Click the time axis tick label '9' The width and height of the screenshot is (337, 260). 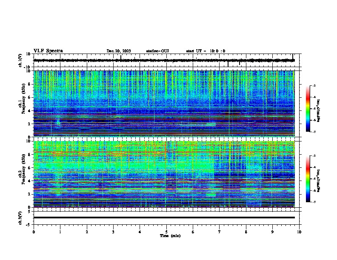pos(272,232)
